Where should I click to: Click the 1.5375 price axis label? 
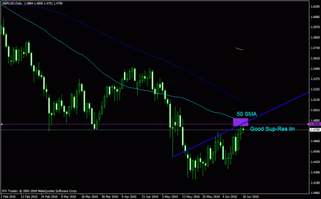click(x=315, y=79)
